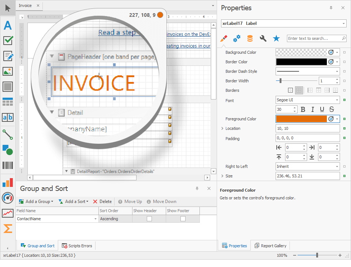Choose the Table control tool
351x267 pixels.
[8, 102]
